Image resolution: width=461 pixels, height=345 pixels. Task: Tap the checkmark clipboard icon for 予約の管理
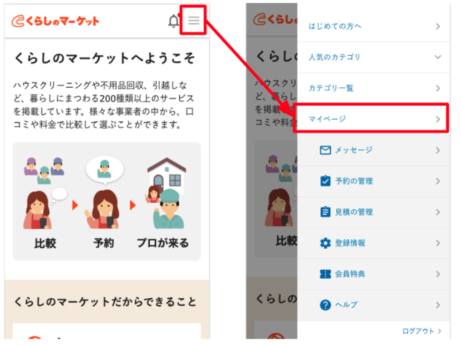(x=325, y=181)
